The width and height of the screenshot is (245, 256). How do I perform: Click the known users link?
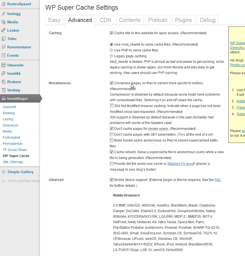[158, 129]
